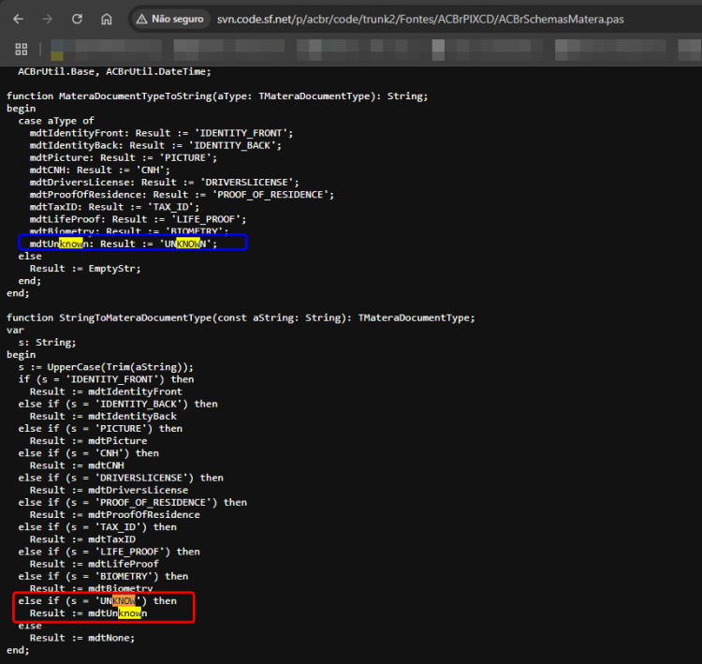702x664 pixels.
Task: Click the line 'else if (s = 'DRIVERSLICENSE') then'
Action: point(121,478)
